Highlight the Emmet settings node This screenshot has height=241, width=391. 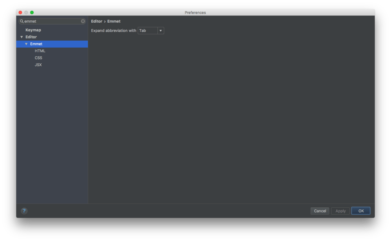coord(36,44)
